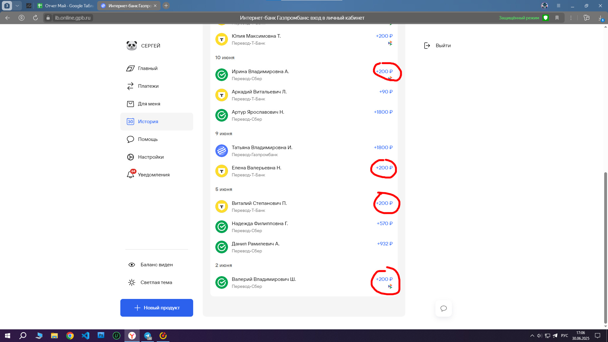Open the chat bubble support button
Screen dimensions: 608x342
coord(444,308)
